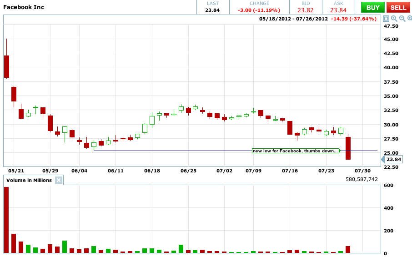Viewport: 412px width, 257px height.
Task: Click the fullscreen square chart icon
Action: [x=386, y=19]
